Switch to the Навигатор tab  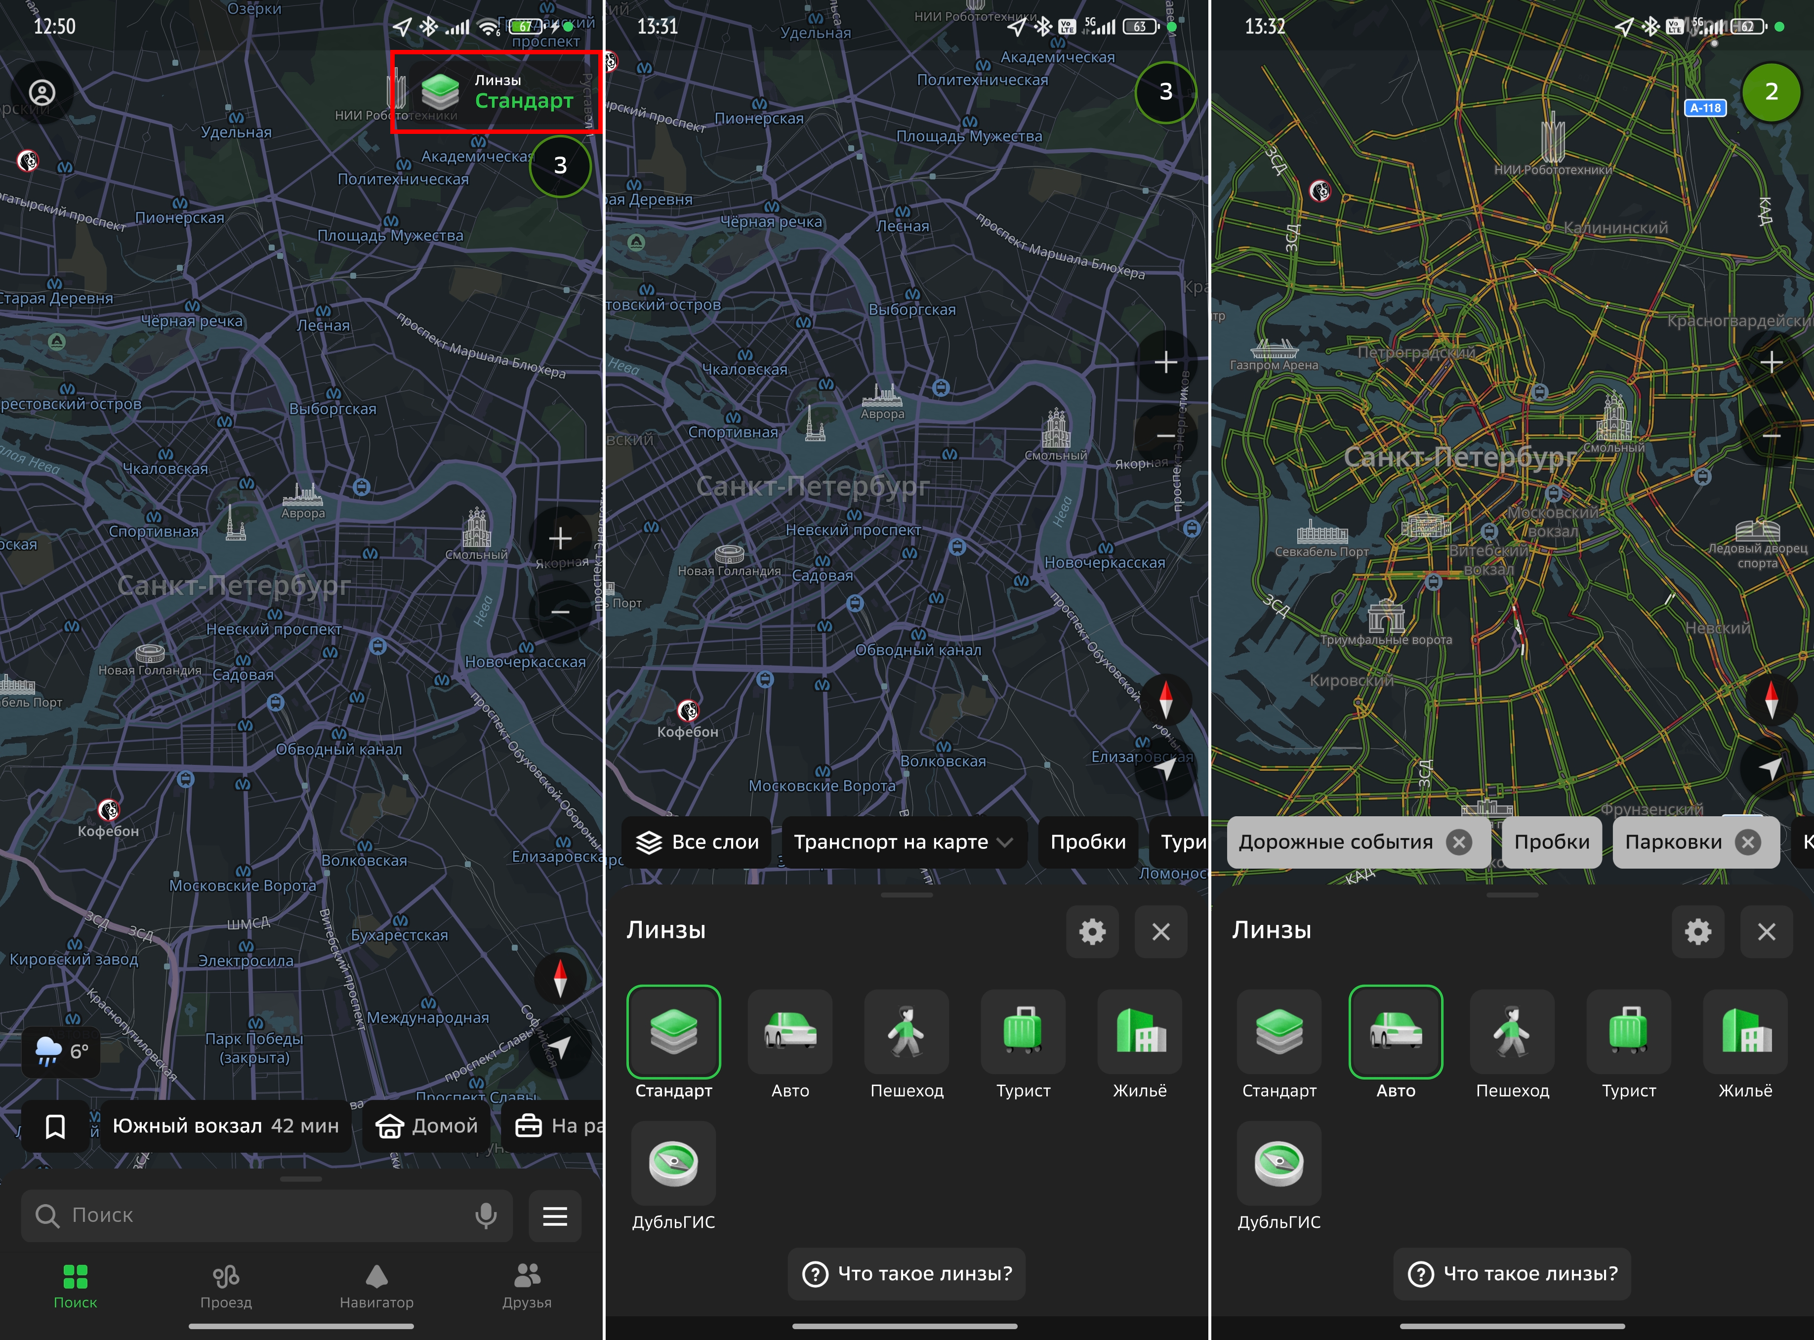pos(376,1286)
